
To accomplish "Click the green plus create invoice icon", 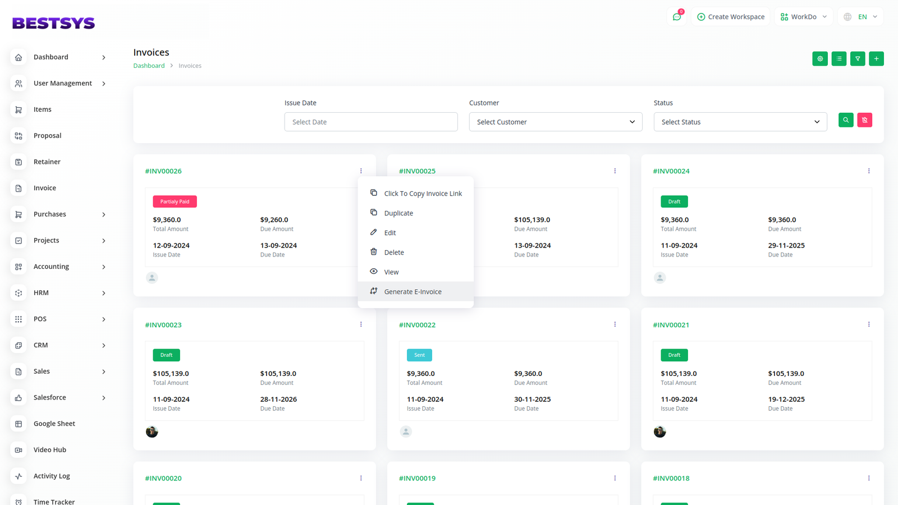I will click(876, 59).
